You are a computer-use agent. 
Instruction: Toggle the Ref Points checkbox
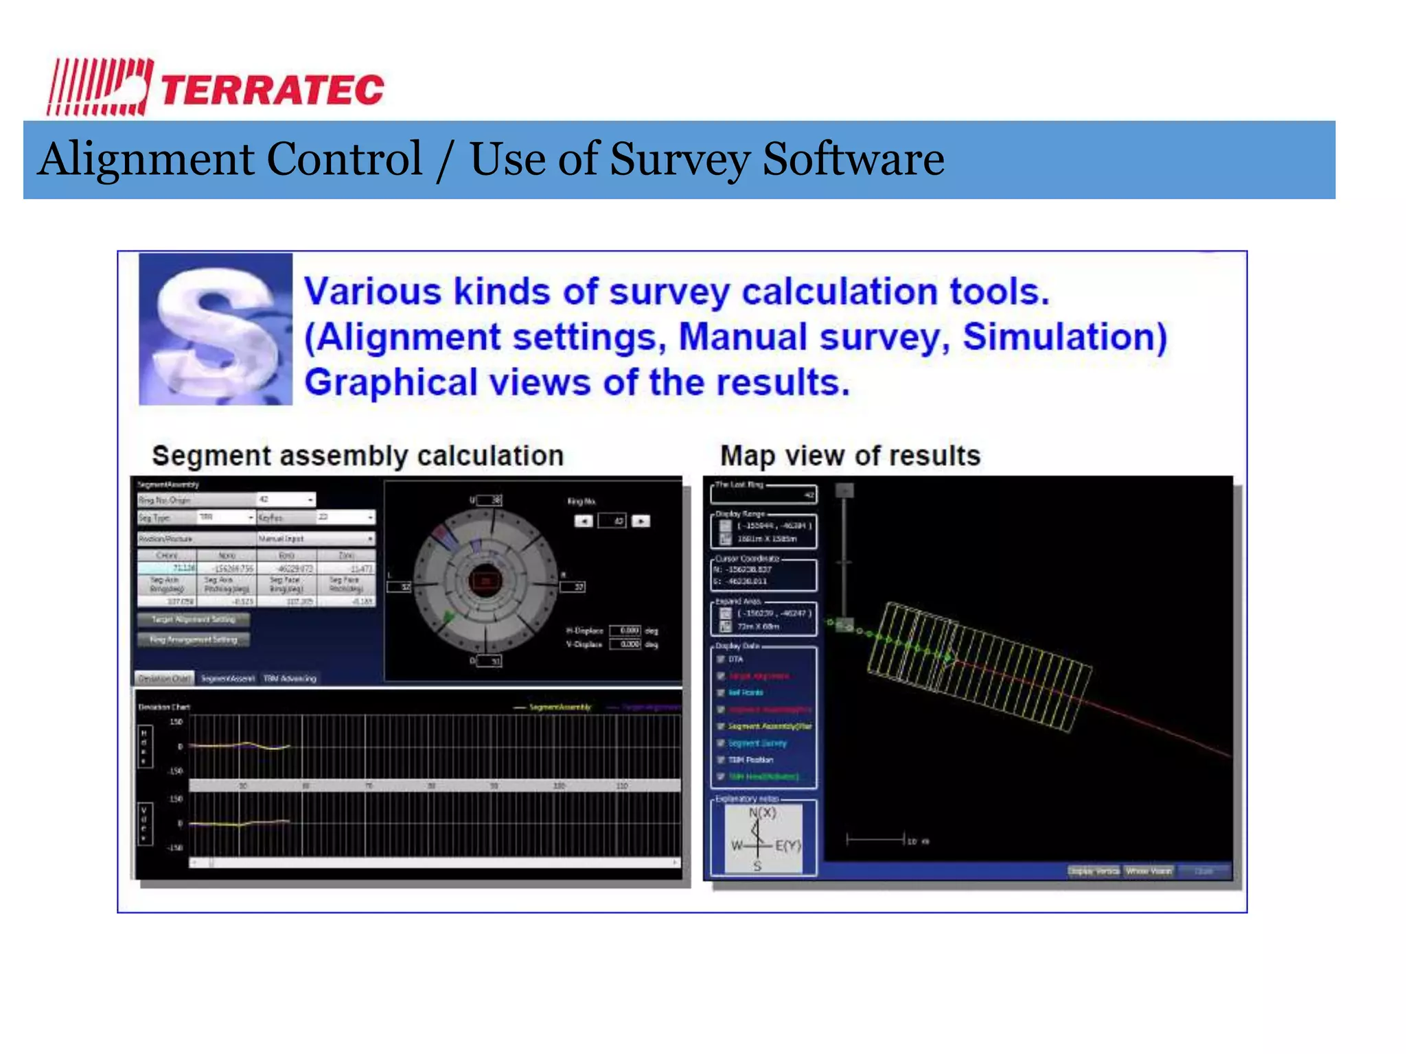coord(721,693)
